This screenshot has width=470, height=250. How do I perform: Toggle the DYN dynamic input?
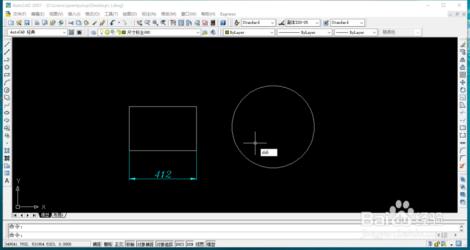click(190, 244)
